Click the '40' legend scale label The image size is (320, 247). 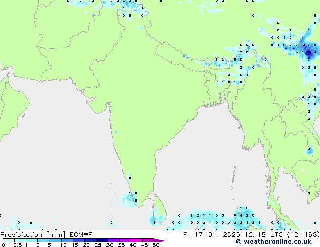pyautogui.click(x=133, y=245)
